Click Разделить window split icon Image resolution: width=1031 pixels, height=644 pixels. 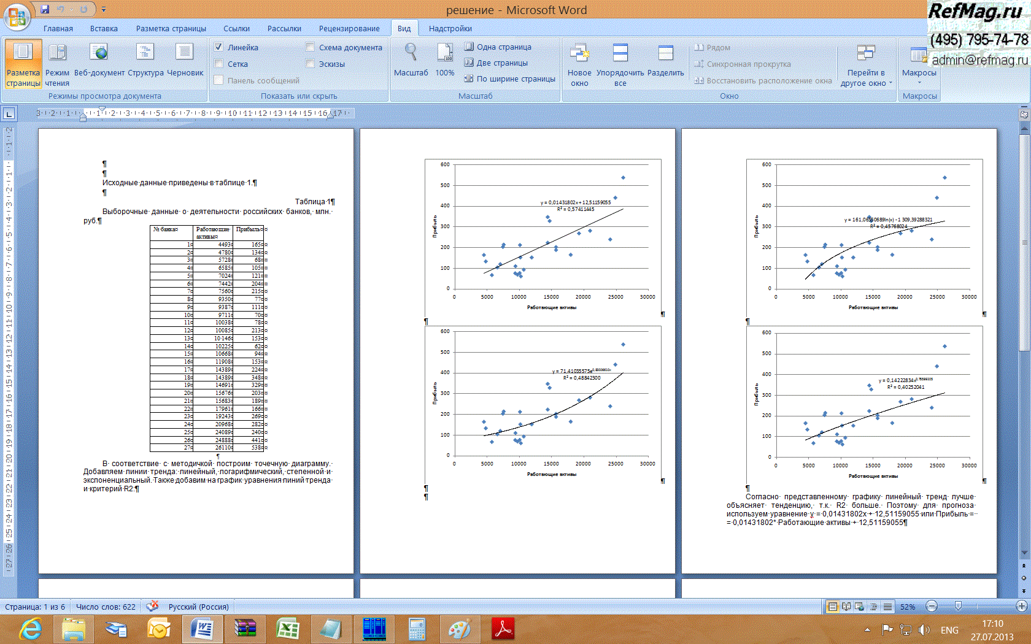tap(666, 54)
